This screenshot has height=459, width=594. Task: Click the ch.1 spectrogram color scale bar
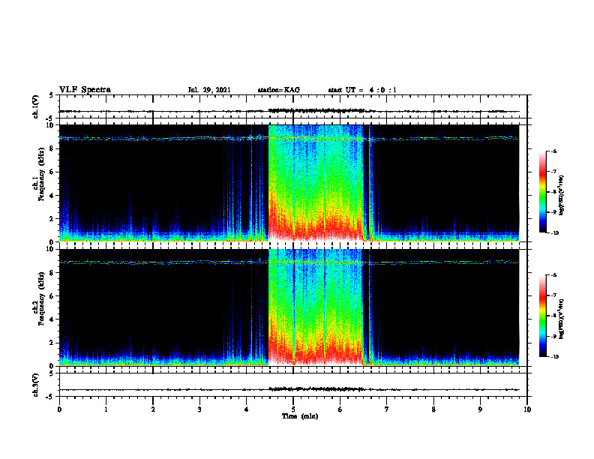click(542, 192)
